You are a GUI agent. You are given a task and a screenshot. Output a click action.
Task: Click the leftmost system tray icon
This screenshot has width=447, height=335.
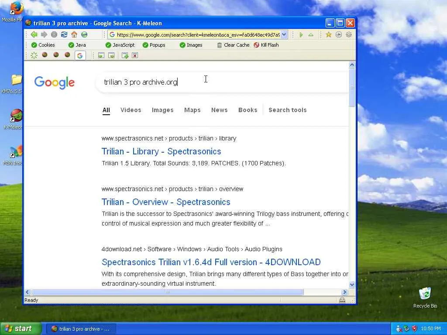tap(399, 329)
